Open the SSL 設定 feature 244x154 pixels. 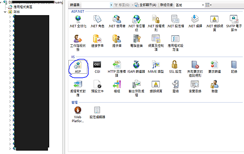coord(175,67)
